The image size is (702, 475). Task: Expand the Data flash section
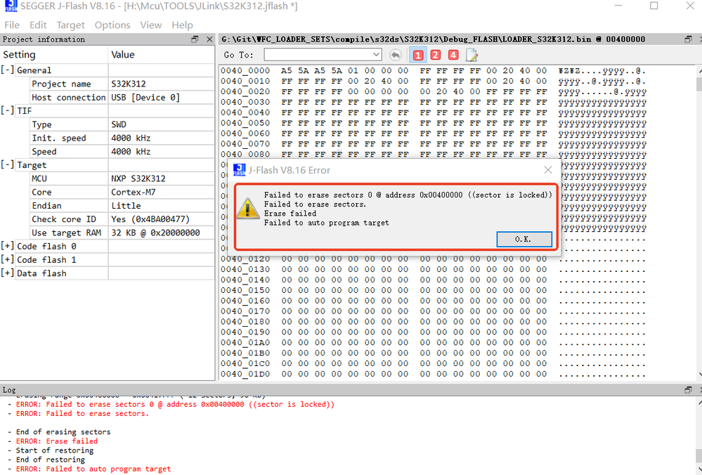(7, 273)
